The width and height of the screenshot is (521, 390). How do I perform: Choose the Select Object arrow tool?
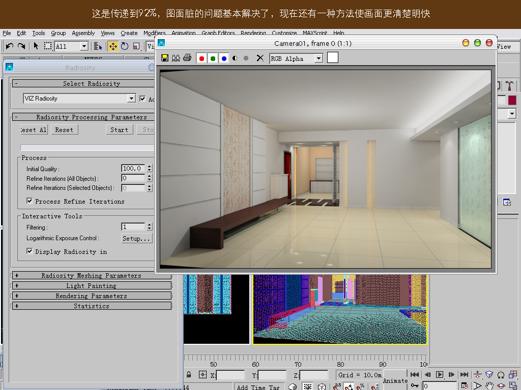point(36,46)
